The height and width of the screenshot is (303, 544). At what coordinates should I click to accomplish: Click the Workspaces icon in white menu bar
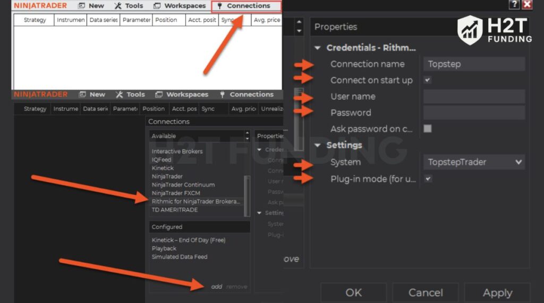157,6
